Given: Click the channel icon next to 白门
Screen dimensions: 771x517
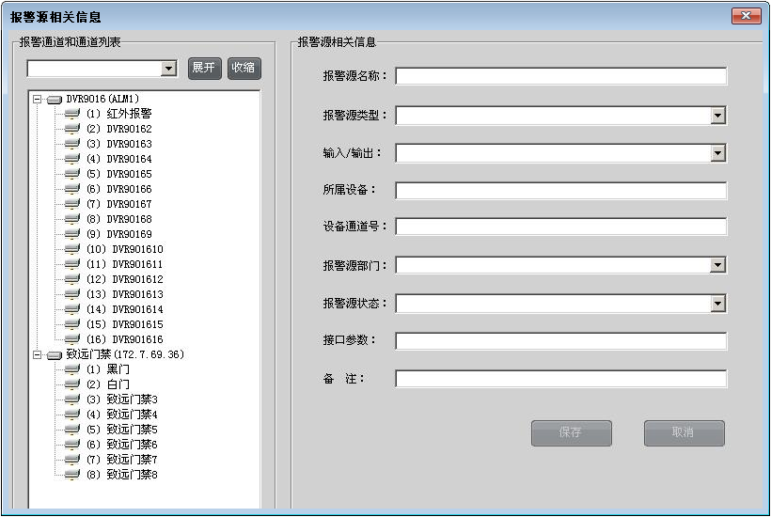Looking at the screenshot, I should 72,384.
